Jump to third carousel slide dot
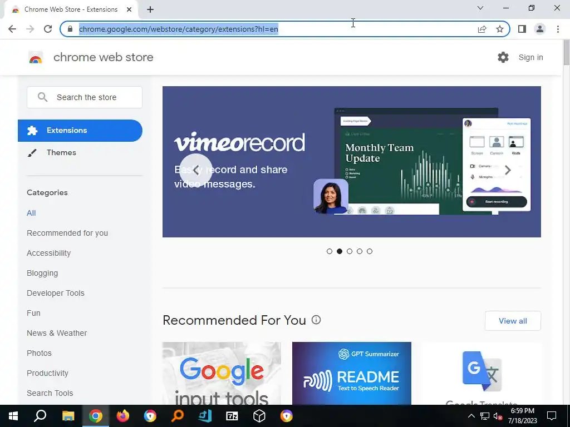Screen dimensions: 570x427 [x=350, y=251]
